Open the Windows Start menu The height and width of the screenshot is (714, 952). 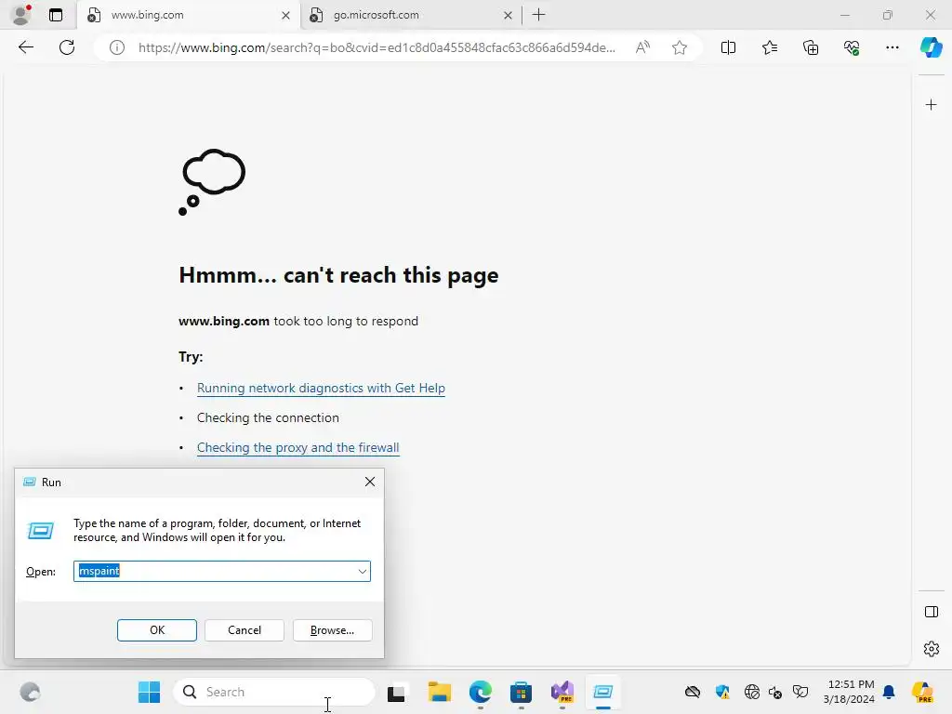149,692
